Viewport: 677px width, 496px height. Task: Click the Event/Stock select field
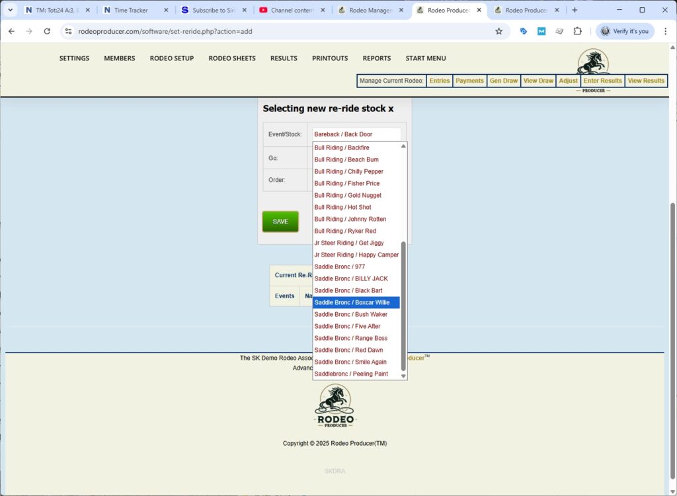coord(357,134)
